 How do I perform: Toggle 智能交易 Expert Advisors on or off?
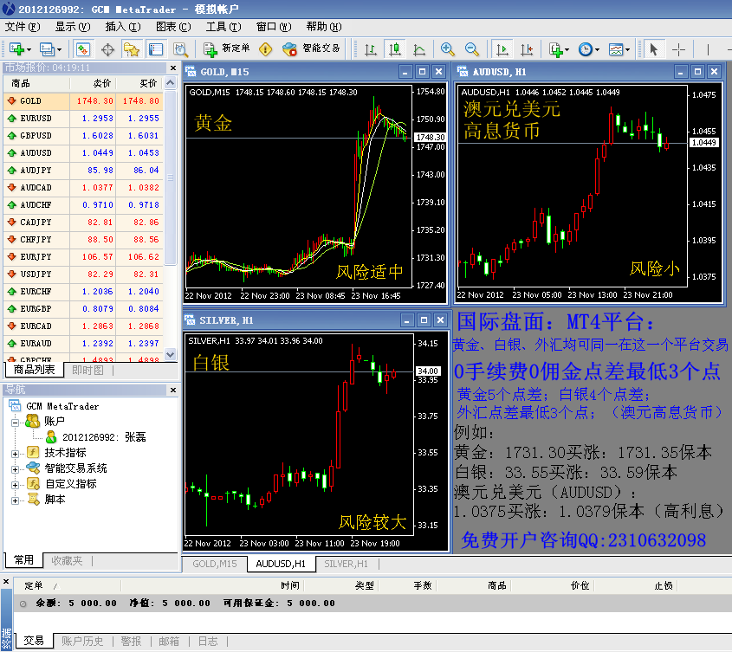(x=311, y=48)
